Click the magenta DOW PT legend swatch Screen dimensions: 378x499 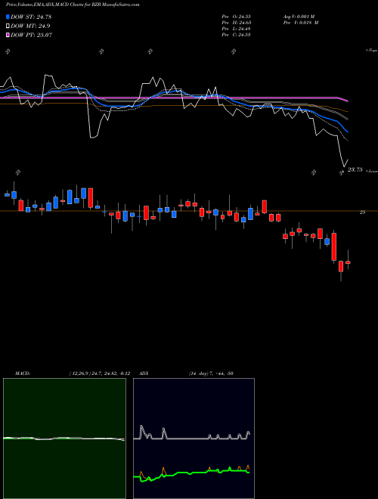[8, 35]
